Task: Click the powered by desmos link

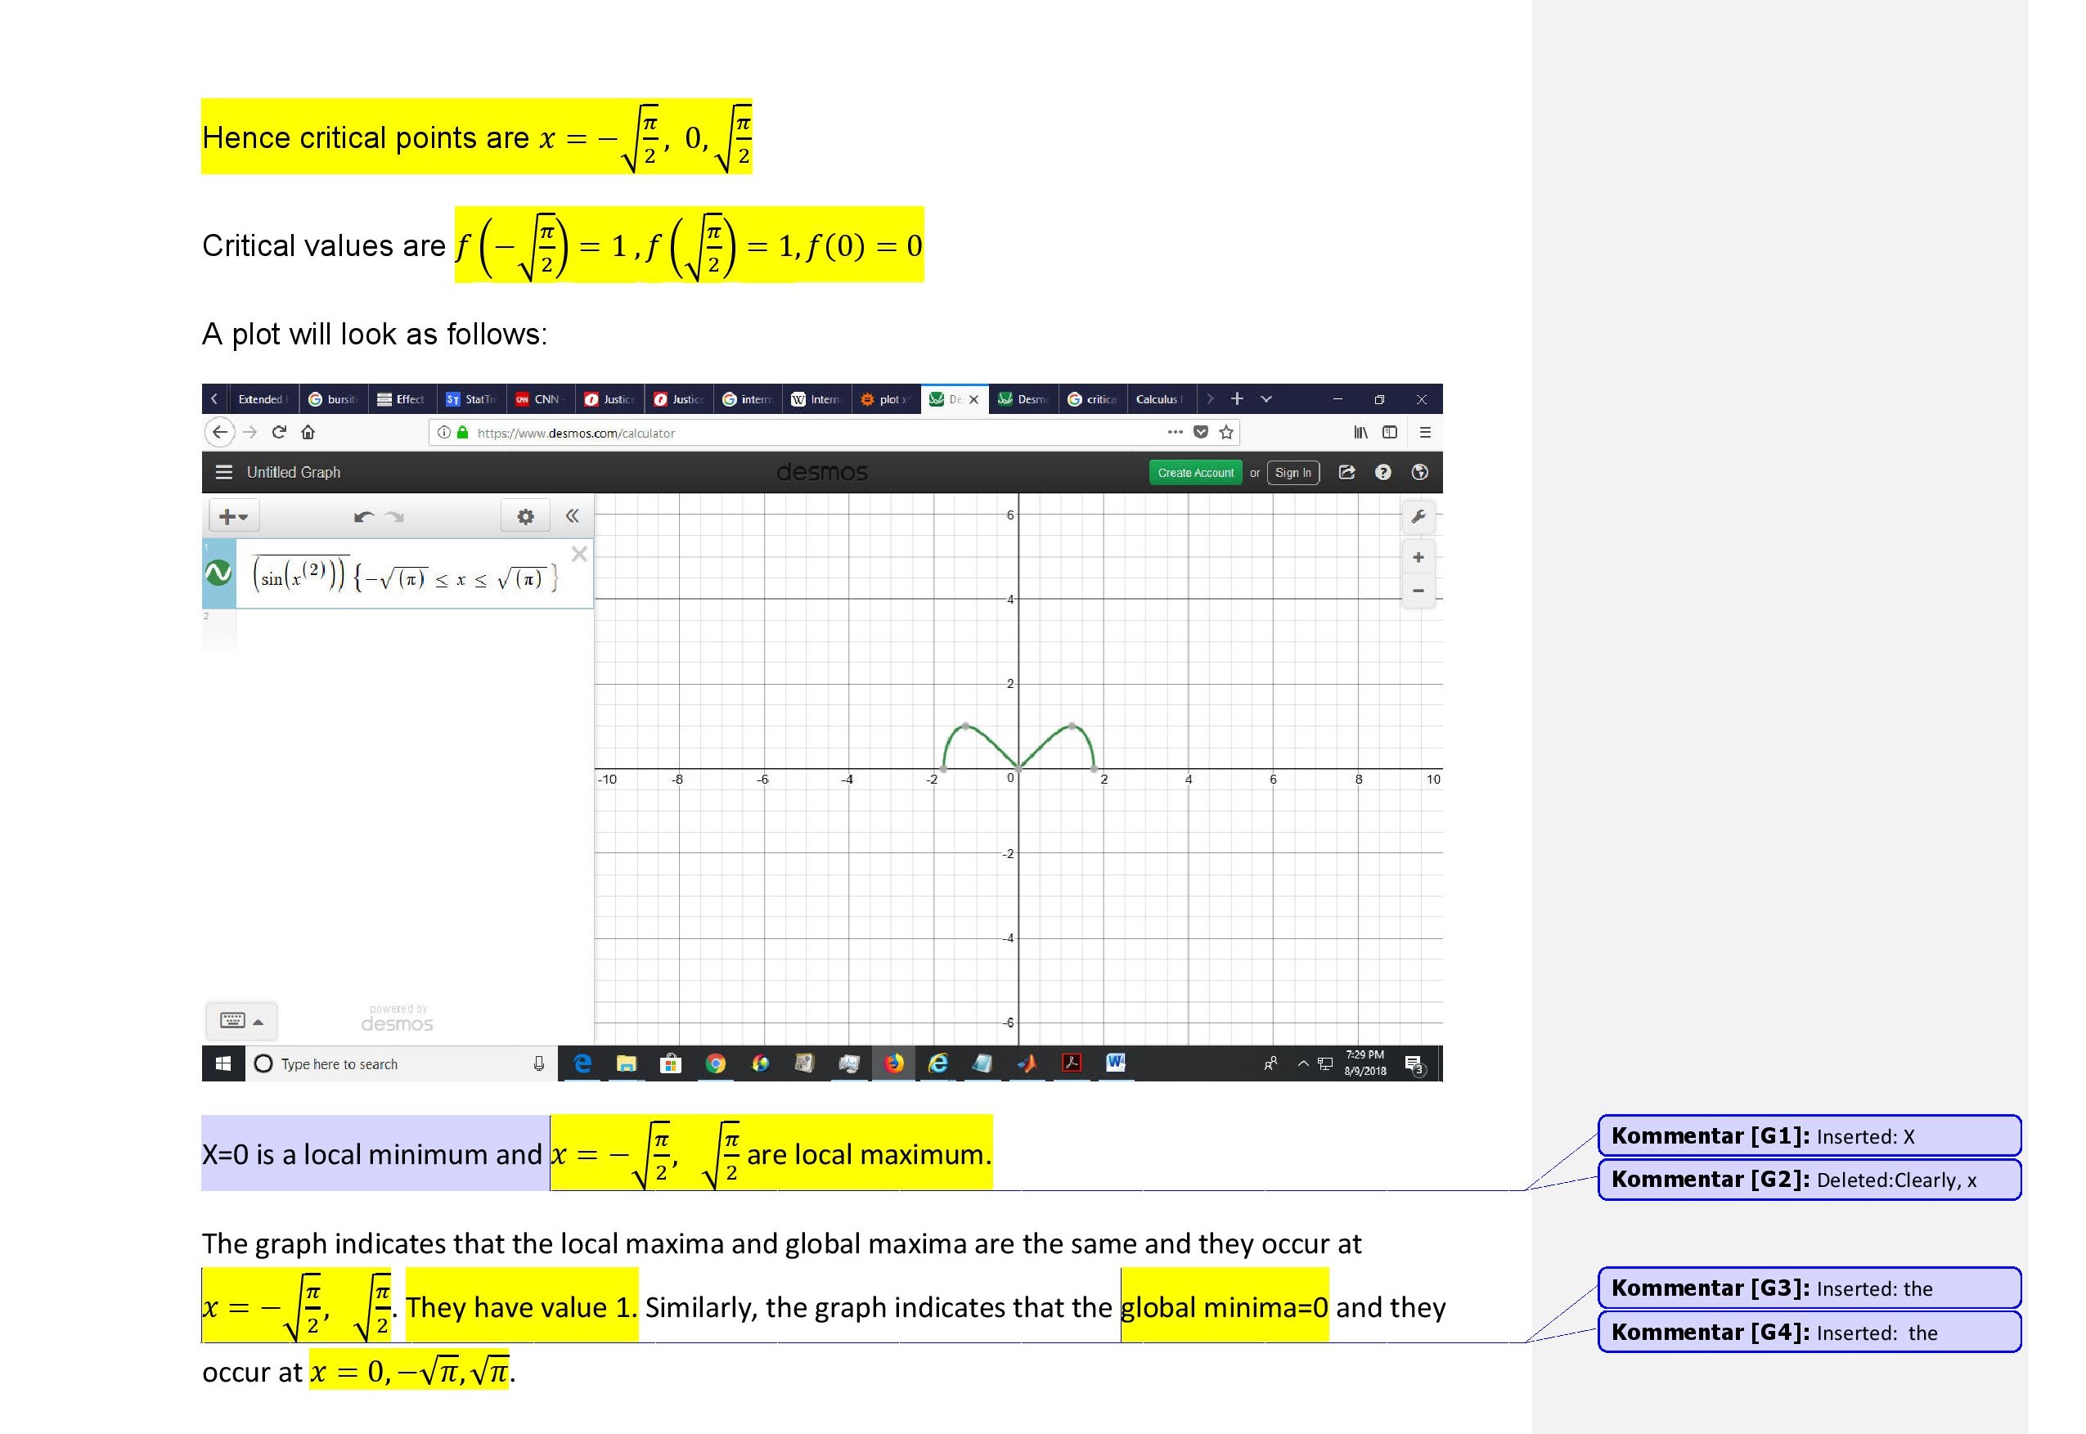Action: tap(397, 1019)
